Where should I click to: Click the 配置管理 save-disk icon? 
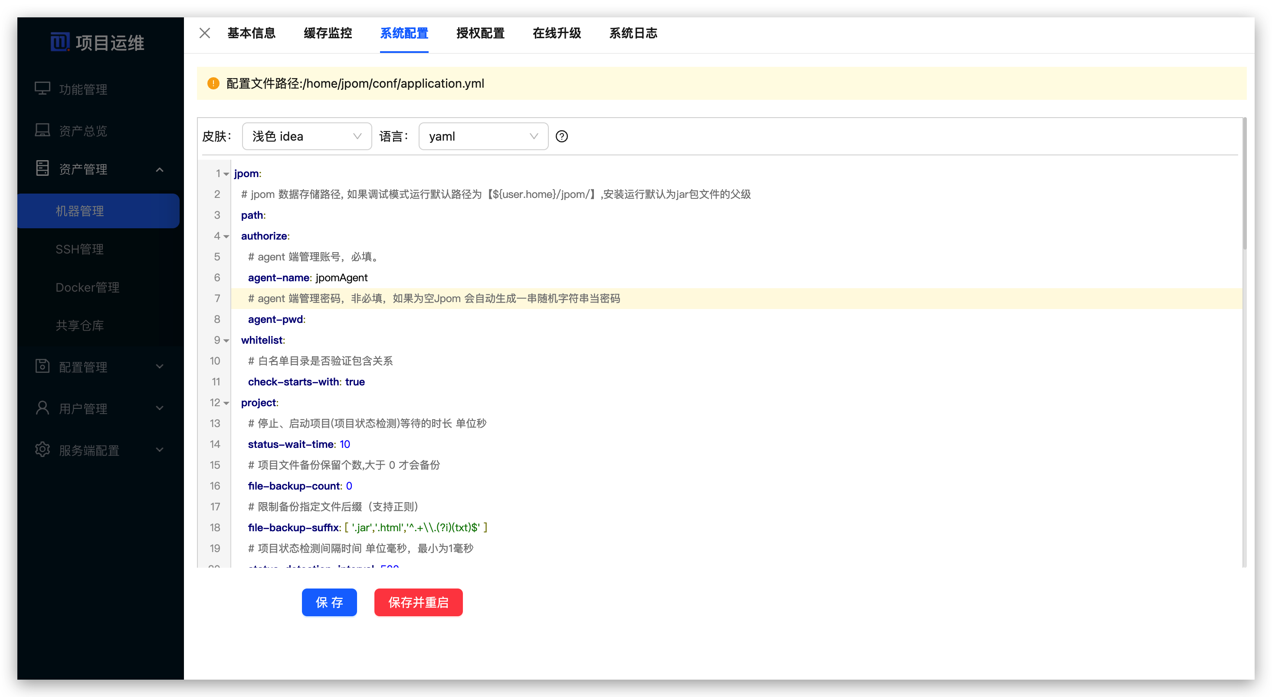pos(43,366)
